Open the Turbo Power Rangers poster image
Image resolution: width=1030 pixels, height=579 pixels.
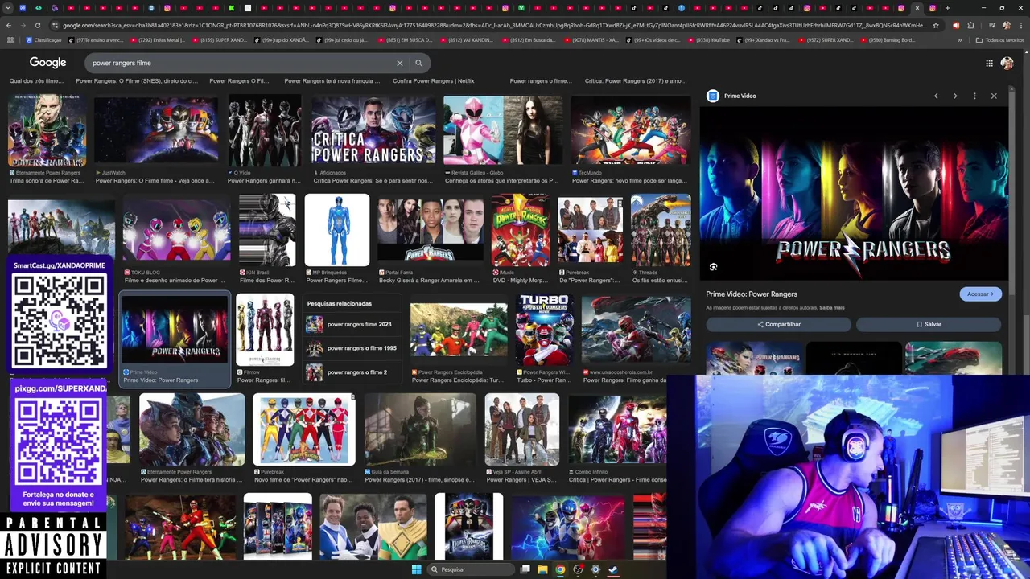[x=544, y=330]
